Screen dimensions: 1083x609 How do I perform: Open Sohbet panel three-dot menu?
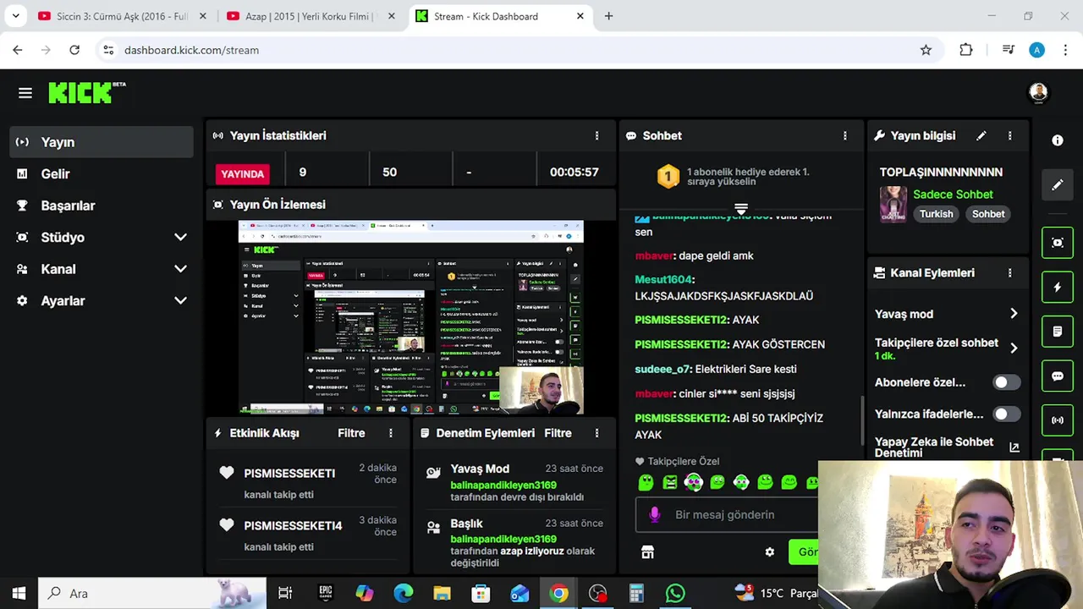[x=844, y=135]
